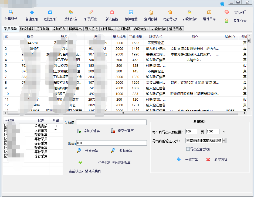Click the red heart 官方Q群 icon
254x197 pixels.
[227, 12]
